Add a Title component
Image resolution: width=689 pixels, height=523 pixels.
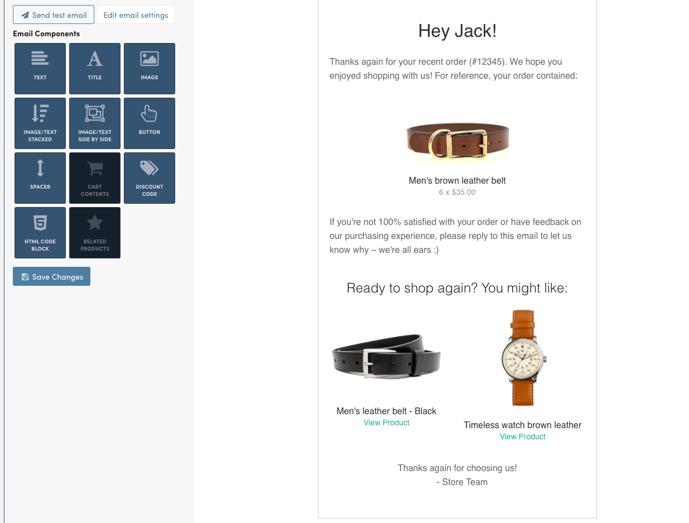click(x=95, y=69)
